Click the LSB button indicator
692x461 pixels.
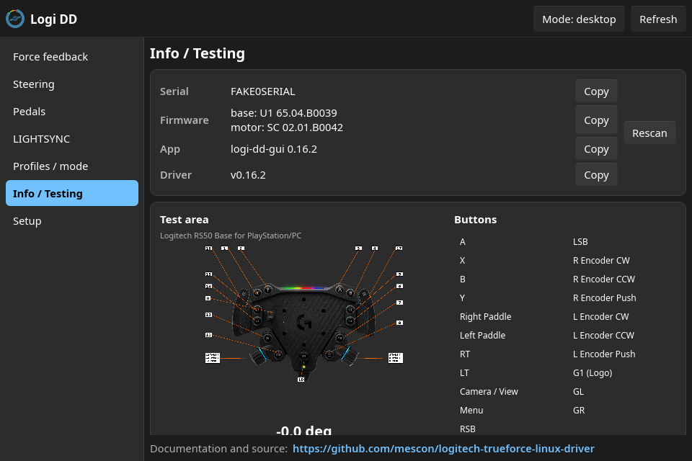pyautogui.click(x=580, y=242)
